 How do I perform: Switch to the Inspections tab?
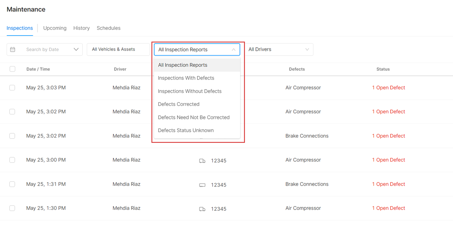pyautogui.click(x=20, y=28)
